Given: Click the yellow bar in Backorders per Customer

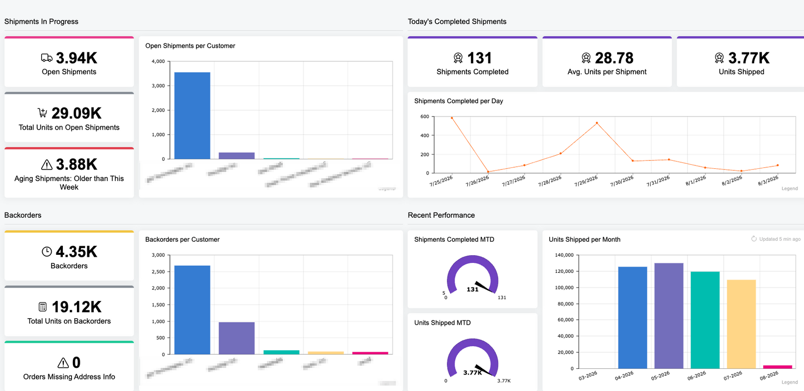Looking at the screenshot, I should [326, 353].
